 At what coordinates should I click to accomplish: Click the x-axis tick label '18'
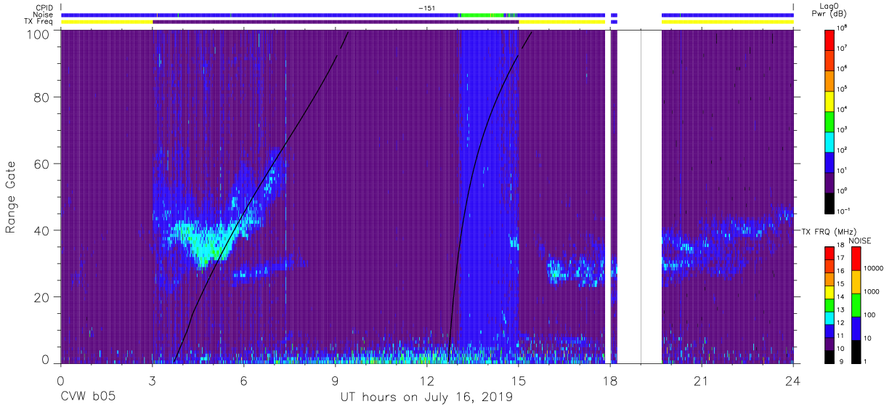coord(610,380)
